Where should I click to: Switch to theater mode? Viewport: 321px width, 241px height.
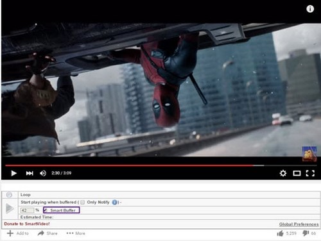[297, 173]
